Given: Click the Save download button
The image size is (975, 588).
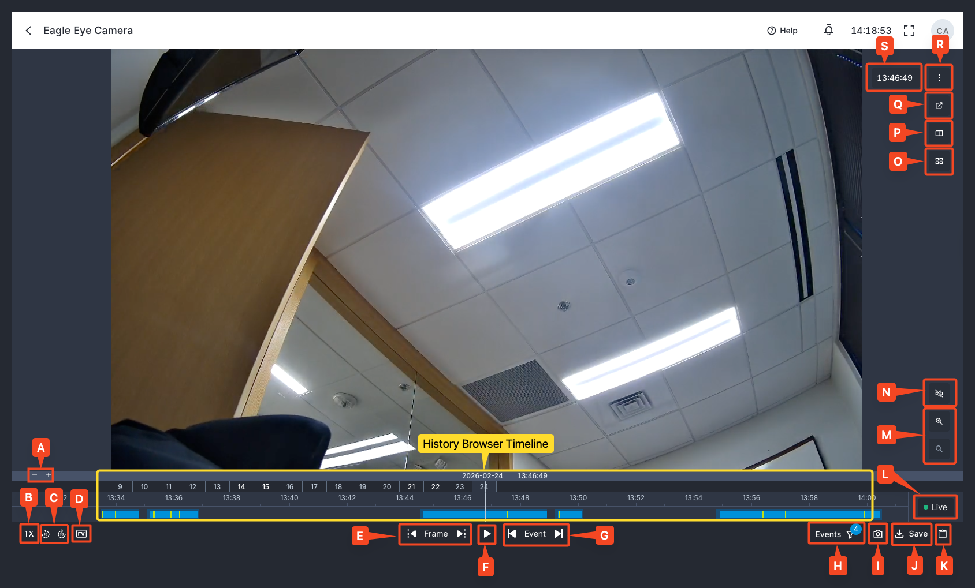Looking at the screenshot, I should [911, 534].
